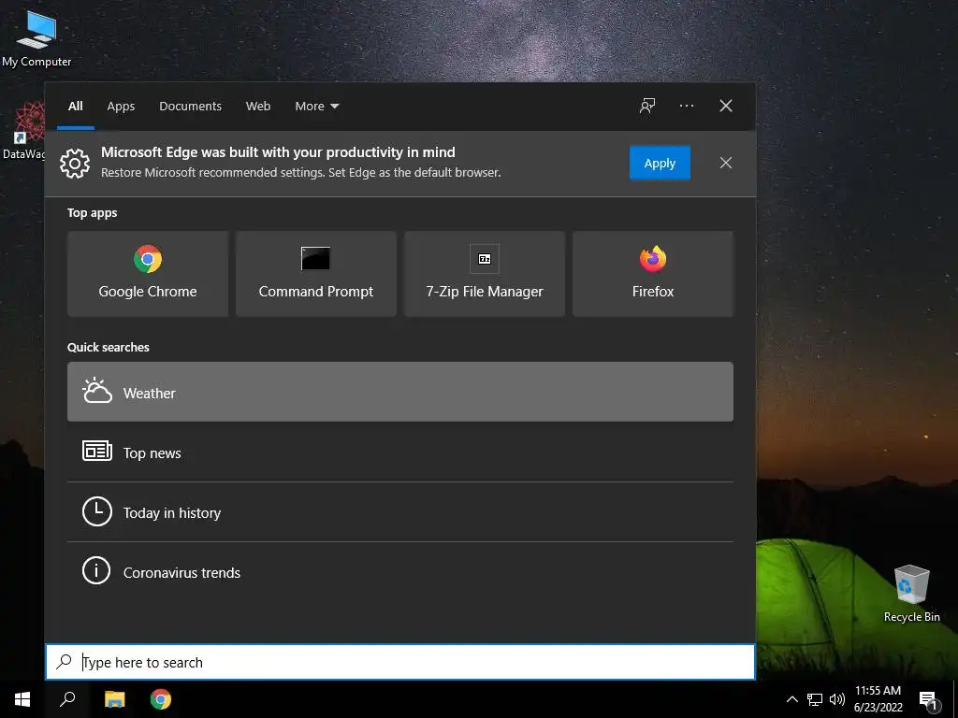
Task: Open 7-Zip File Manager tile
Action: tap(485, 274)
